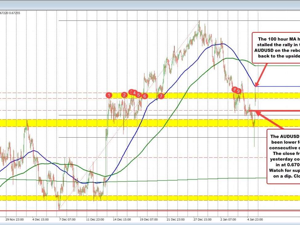
Task: Select the red marker numbered 9
Action: tap(239, 91)
